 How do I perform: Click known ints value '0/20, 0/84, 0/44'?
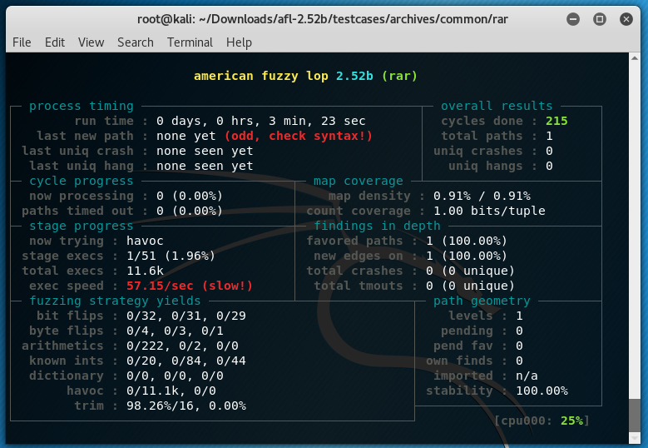click(186, 361)
